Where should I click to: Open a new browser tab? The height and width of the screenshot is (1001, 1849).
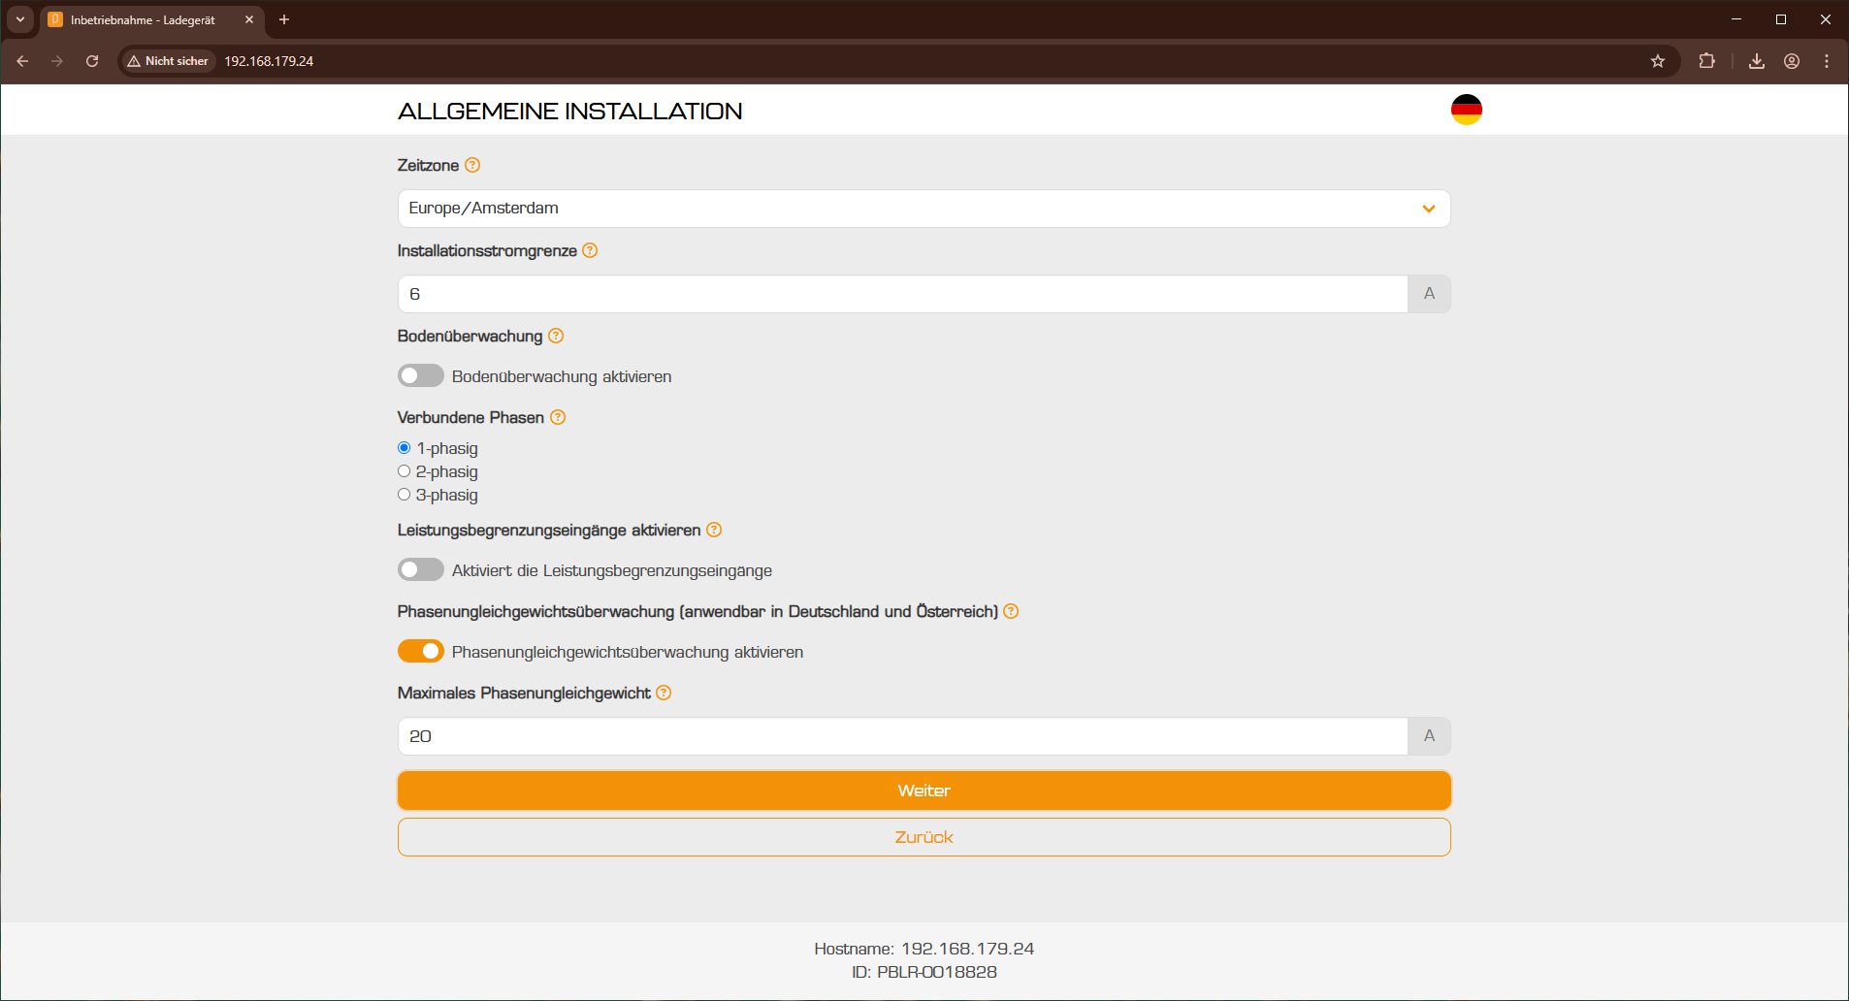tap(284, 19)
